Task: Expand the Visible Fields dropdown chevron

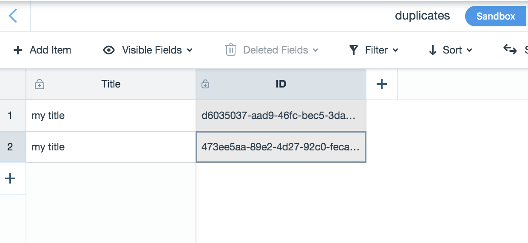Action: coord(190,50)
